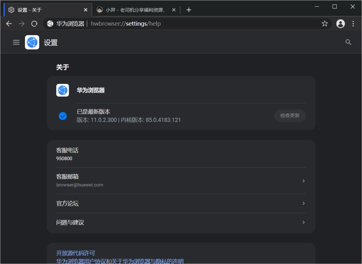Open search in the settings page
The height and width of the screenshot is (264, 362).
pos(348,42)
